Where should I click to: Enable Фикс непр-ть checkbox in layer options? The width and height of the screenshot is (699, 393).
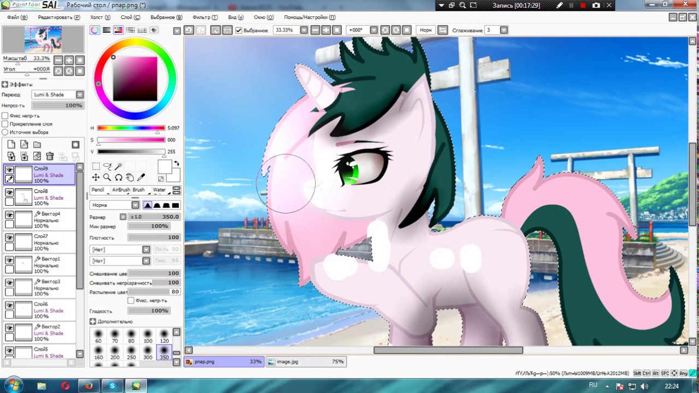coord(5,116)
